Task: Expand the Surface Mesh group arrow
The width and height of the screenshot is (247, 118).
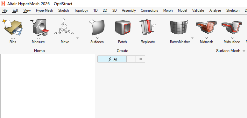Action: (244, 51)
